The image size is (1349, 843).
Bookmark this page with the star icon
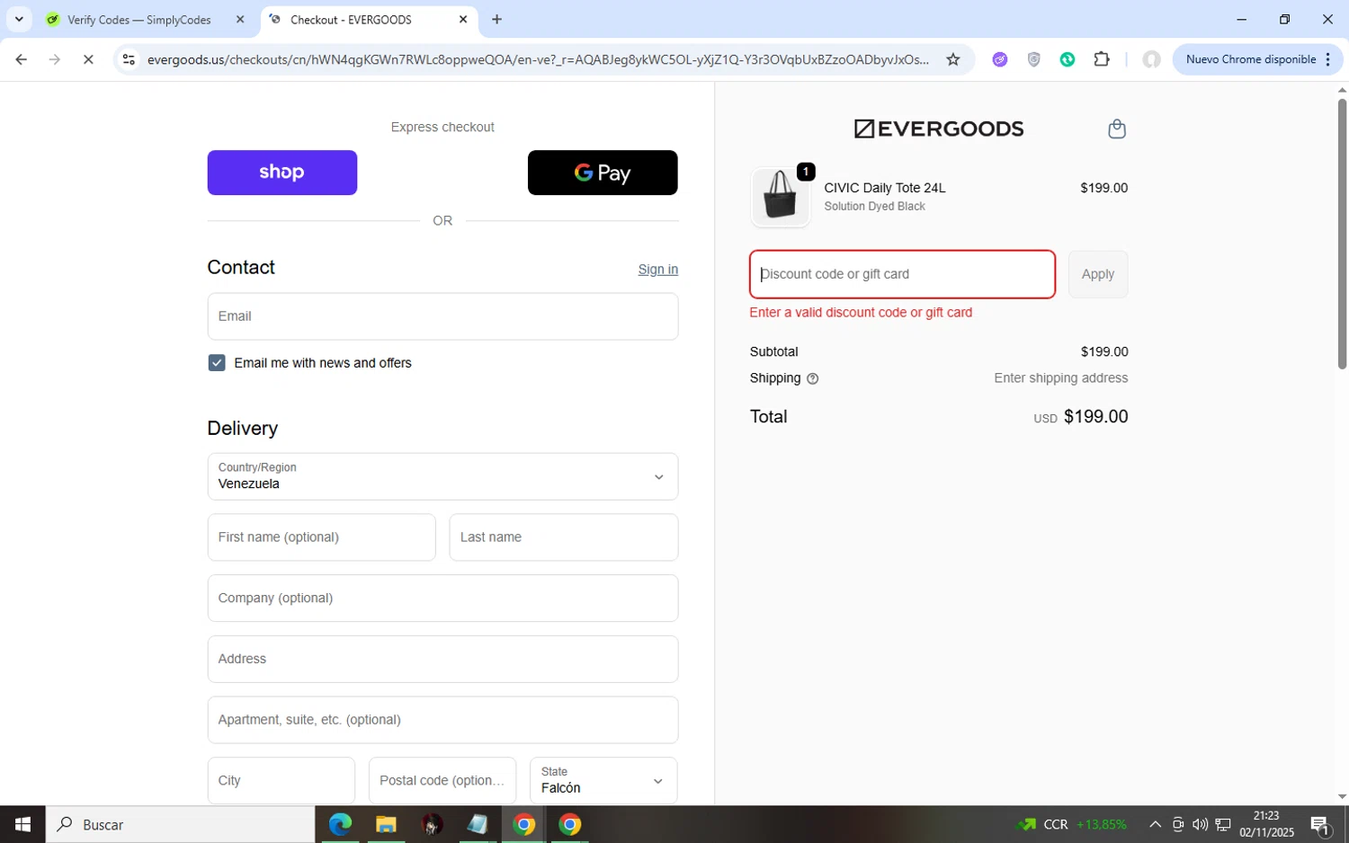[x=953, y=59]
